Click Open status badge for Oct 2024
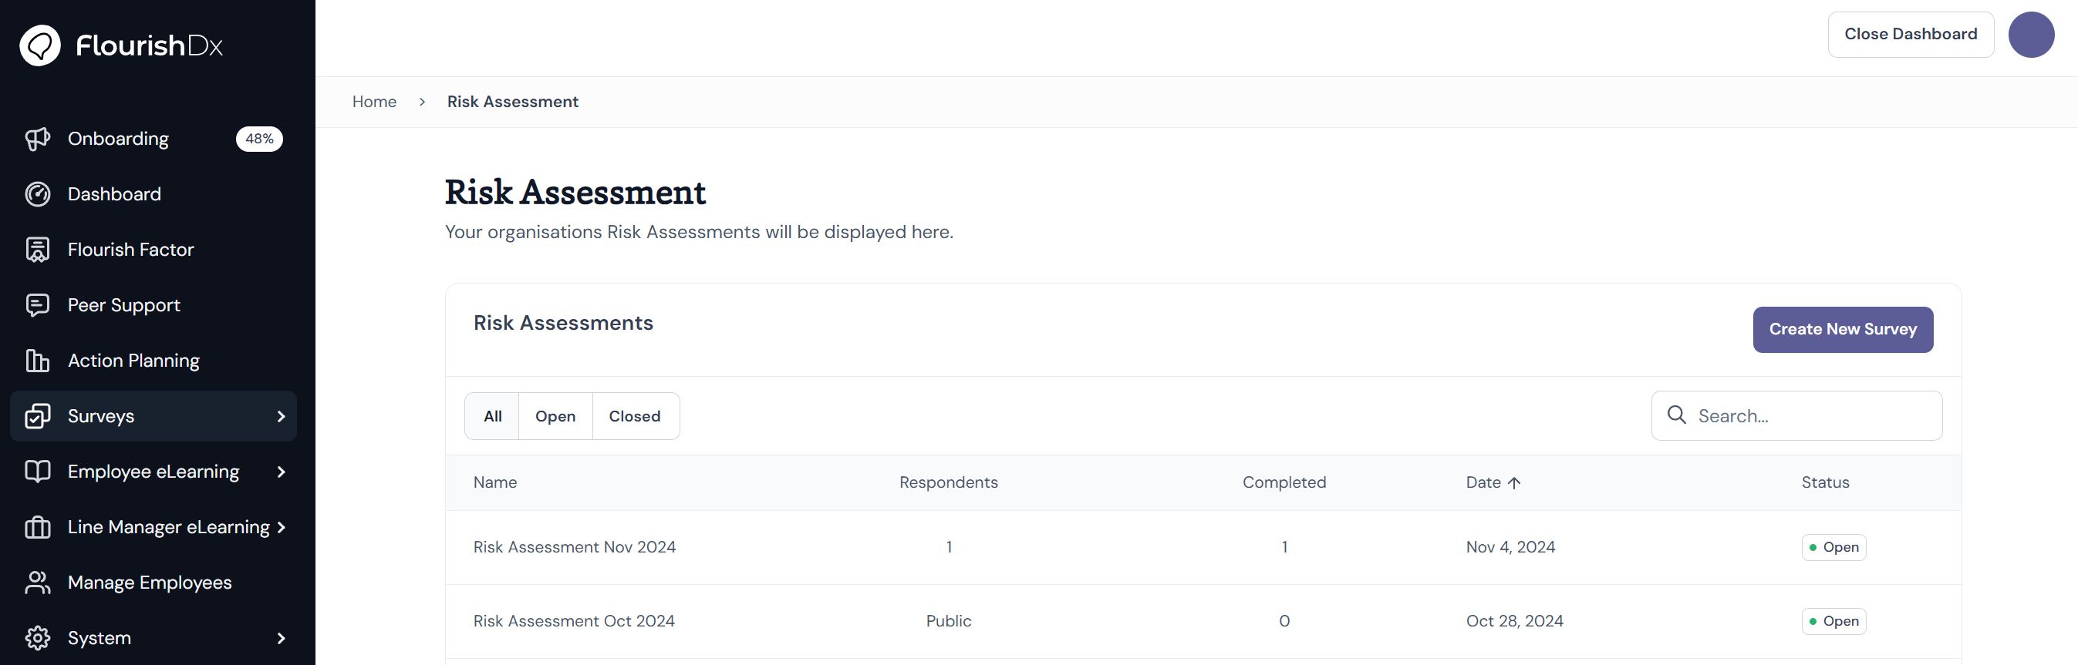Image resolution: width=2078 pixels, height=665 pixels. 1833,622
